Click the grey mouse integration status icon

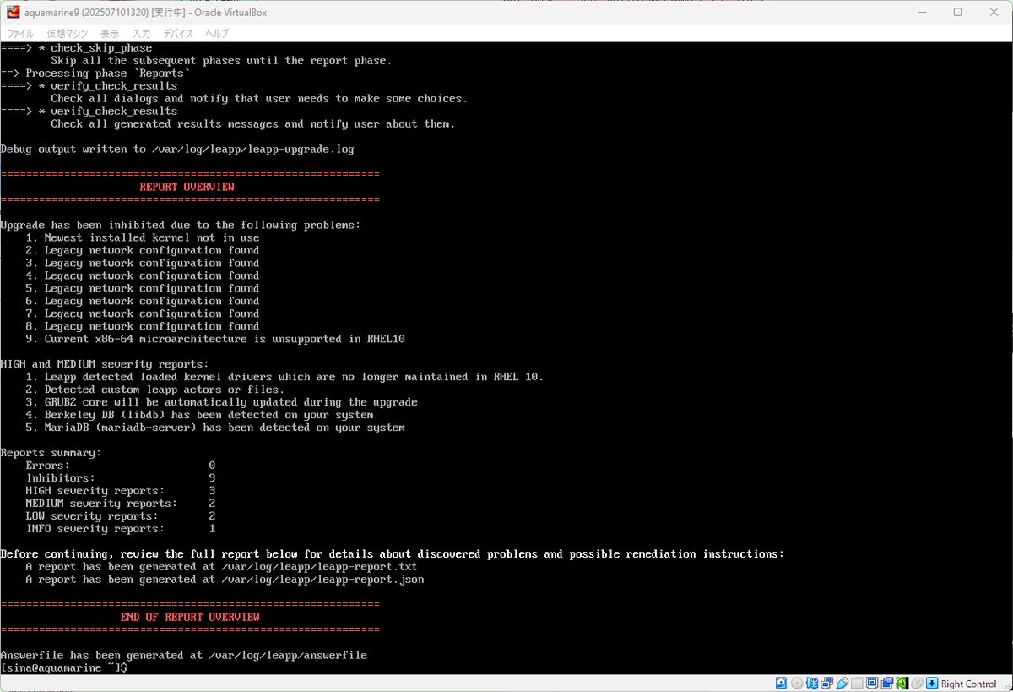[x=917, y=684]
